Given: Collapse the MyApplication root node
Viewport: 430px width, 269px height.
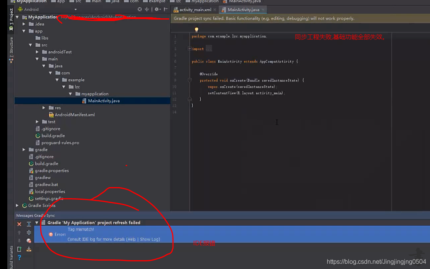Looking at the screenshot, I should (17, 17).
